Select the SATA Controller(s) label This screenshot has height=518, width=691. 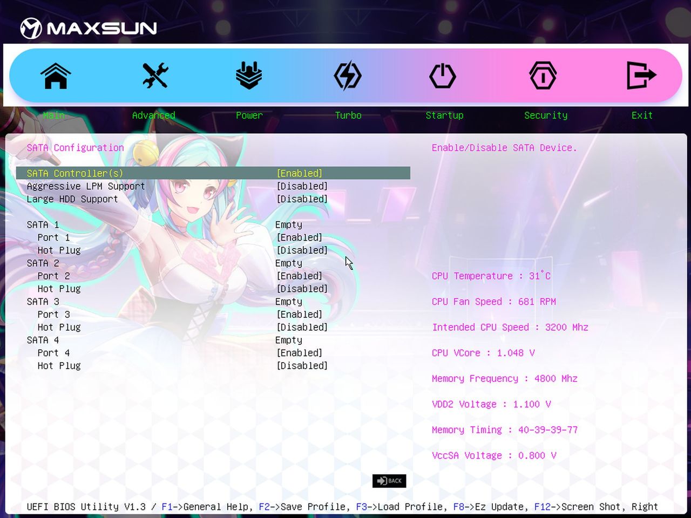[75, 173]
